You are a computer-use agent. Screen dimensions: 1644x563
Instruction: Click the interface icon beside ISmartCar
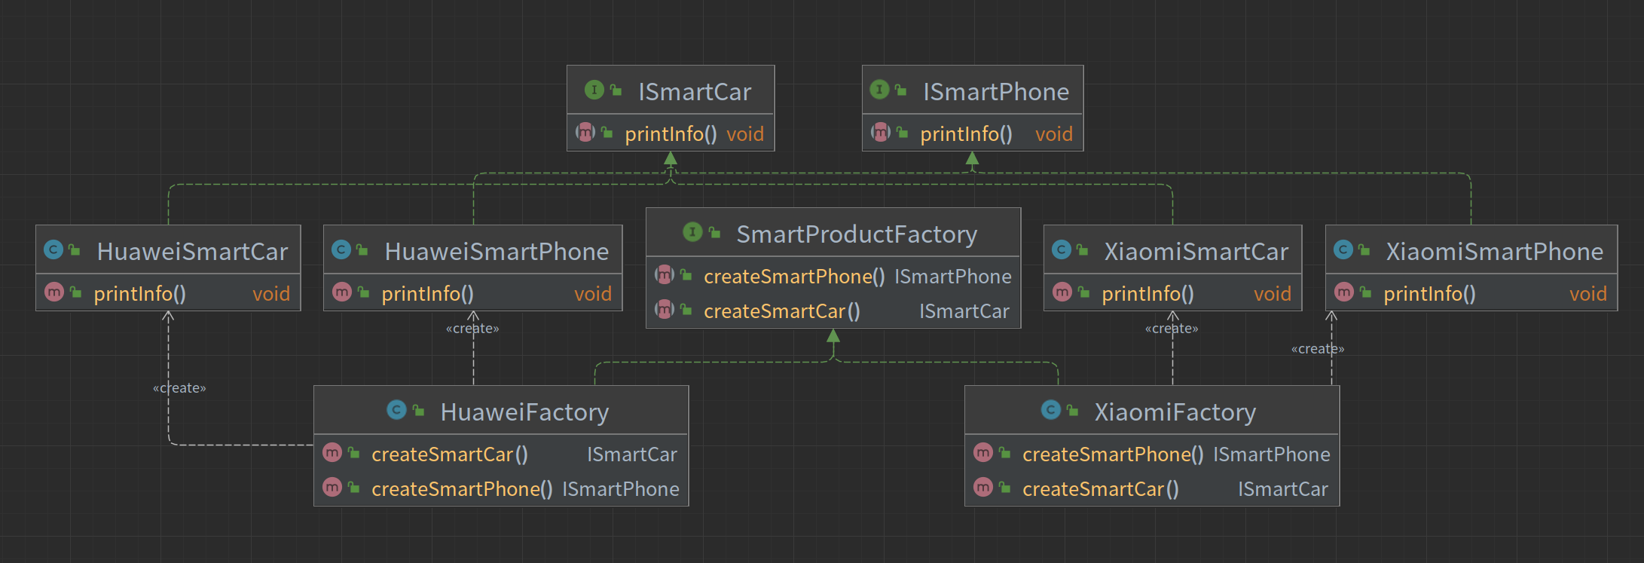pos(594,90)
